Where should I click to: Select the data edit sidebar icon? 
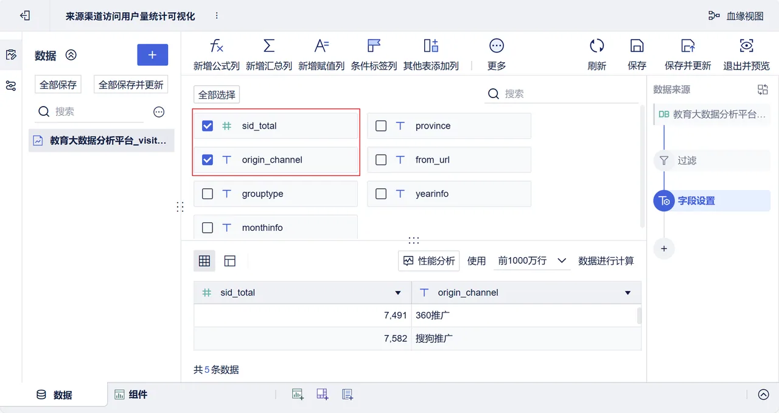click(10, 55)
